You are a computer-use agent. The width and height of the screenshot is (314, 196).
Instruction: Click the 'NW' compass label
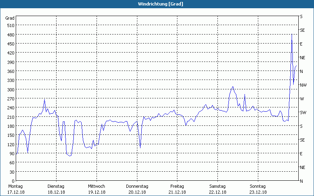[x=303, y=85]
